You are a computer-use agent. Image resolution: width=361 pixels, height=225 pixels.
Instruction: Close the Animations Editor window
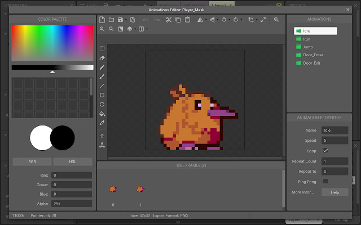(347, 10)
